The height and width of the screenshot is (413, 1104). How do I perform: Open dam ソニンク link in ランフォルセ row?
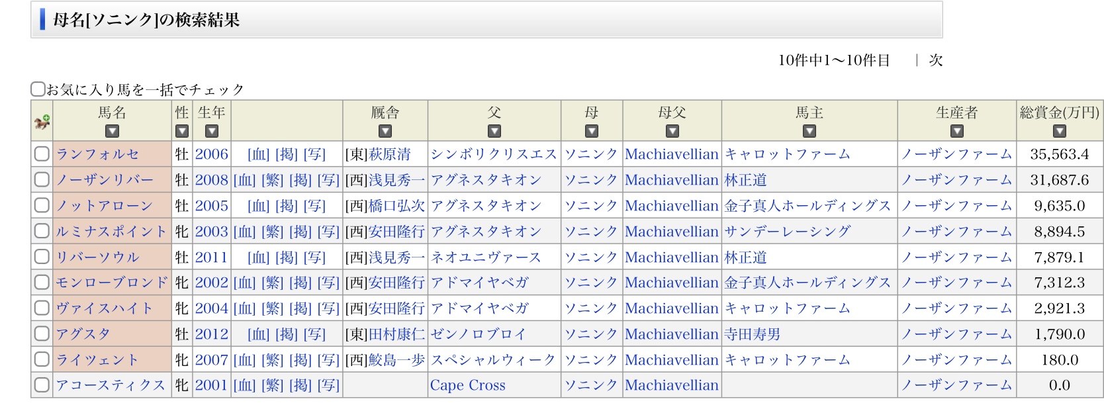click(x=591, y=154)
